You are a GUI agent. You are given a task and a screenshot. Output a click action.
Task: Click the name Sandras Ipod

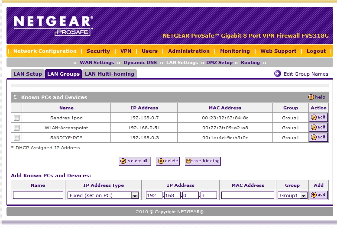tap(66, 118)
